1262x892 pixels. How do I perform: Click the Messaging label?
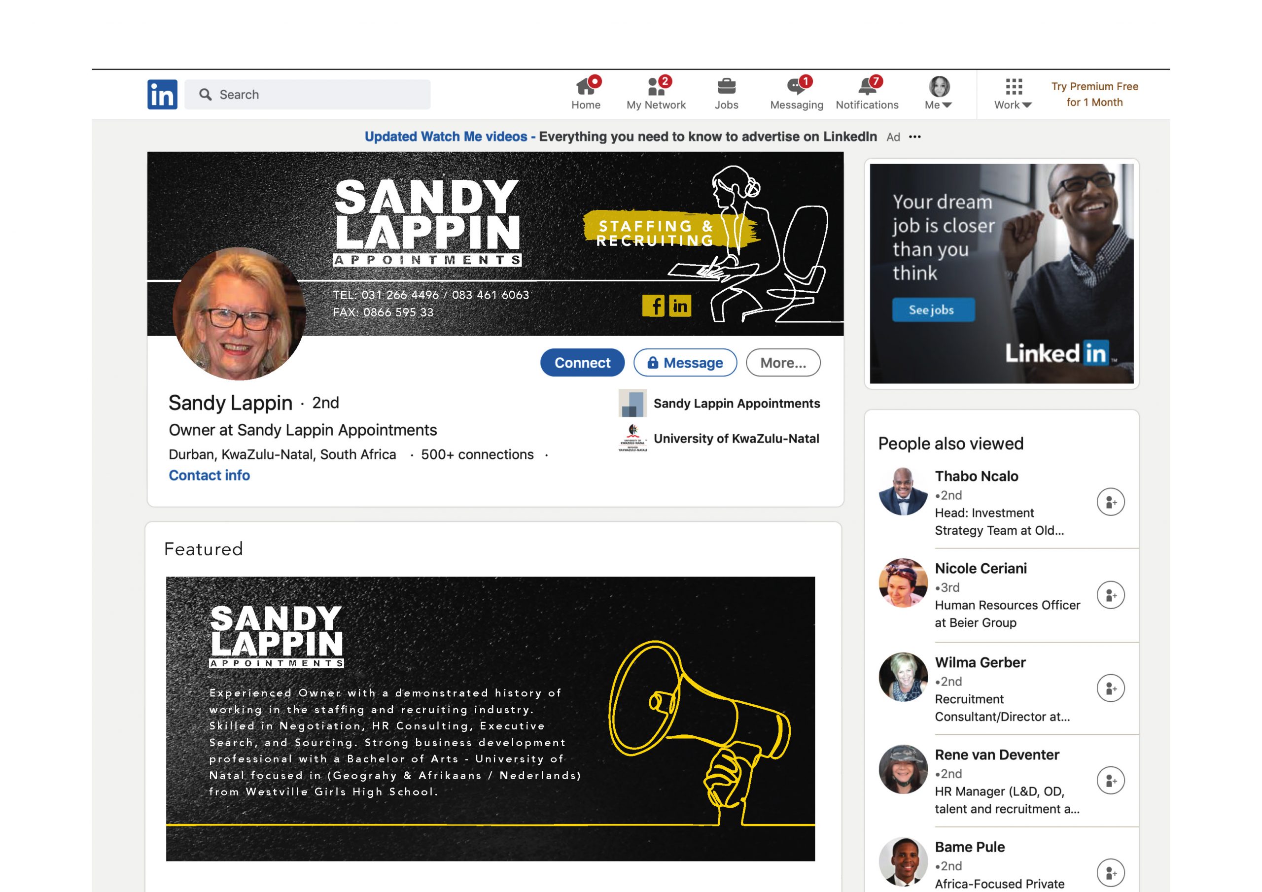pyautogui.click(x=797, y=105)
